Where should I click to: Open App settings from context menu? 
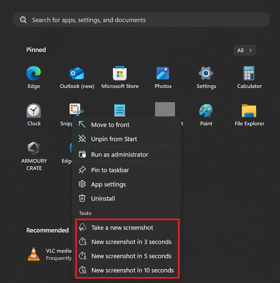click(x=127, y=184)
